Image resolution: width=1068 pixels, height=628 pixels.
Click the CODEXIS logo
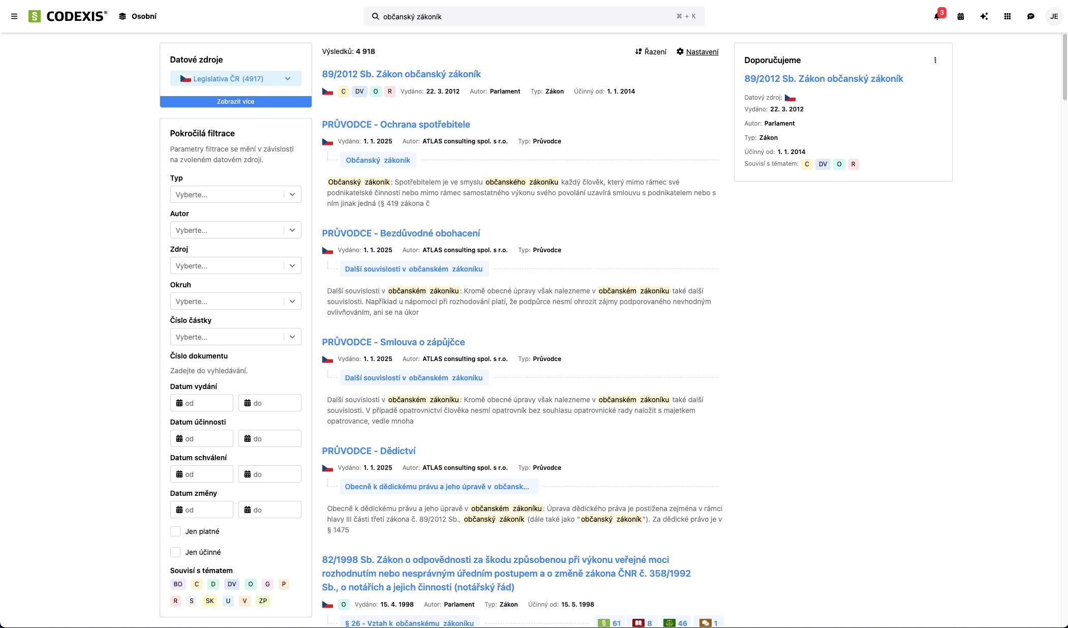tap(68, 16)
